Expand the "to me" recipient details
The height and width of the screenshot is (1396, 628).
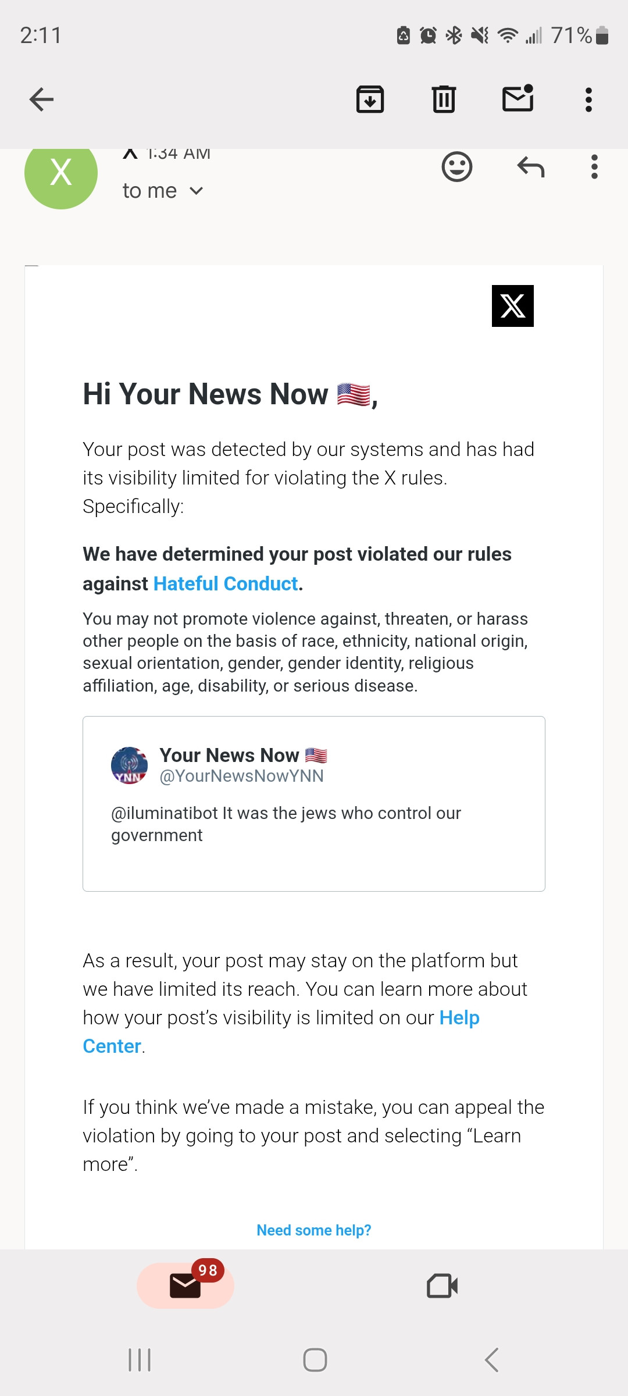click(163, 191)
